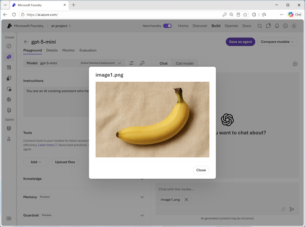Image resolution: width=305 pixels, height=227 pixels.
Task: Open the ai-project selector dropdown
Action: point(61,26)
